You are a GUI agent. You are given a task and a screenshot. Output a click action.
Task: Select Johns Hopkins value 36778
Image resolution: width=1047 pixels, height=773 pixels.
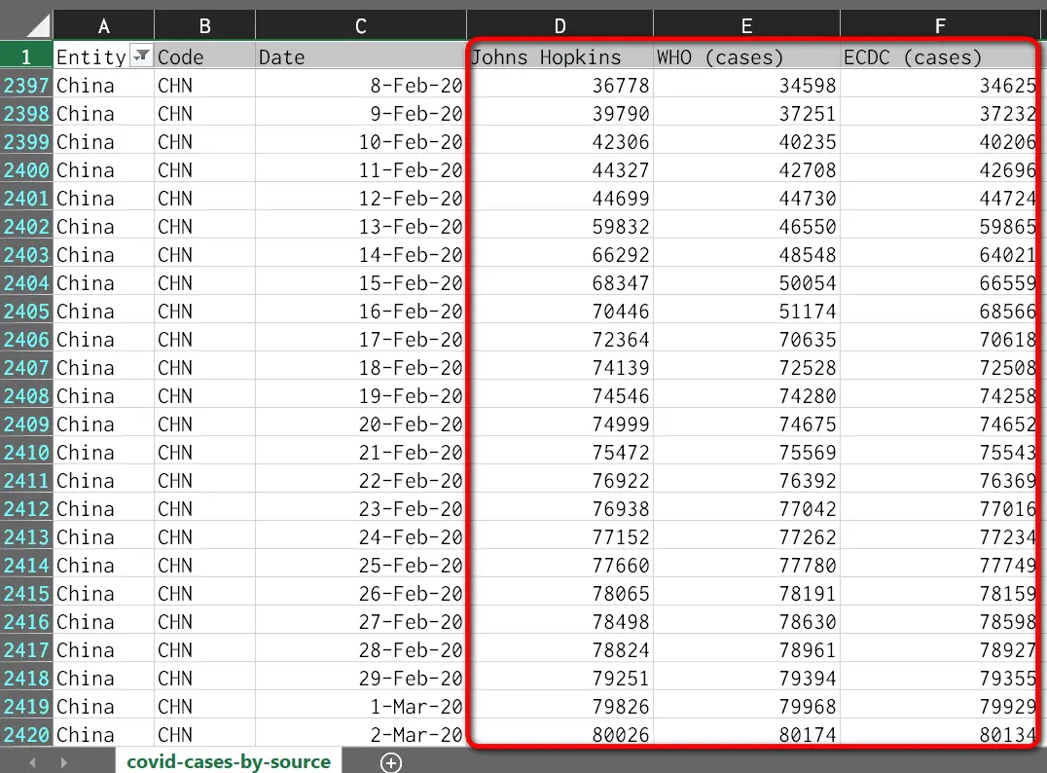pyautogui.click(x=560, y=86)
